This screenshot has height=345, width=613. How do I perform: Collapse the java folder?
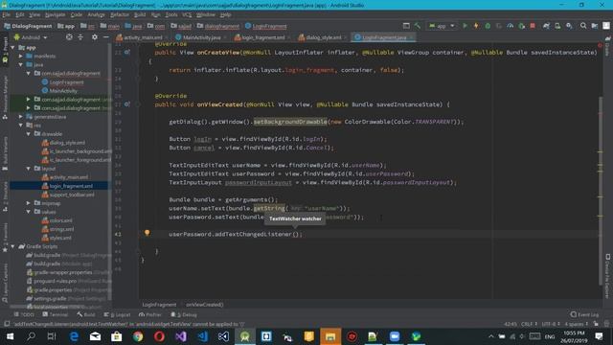(21, 64)
